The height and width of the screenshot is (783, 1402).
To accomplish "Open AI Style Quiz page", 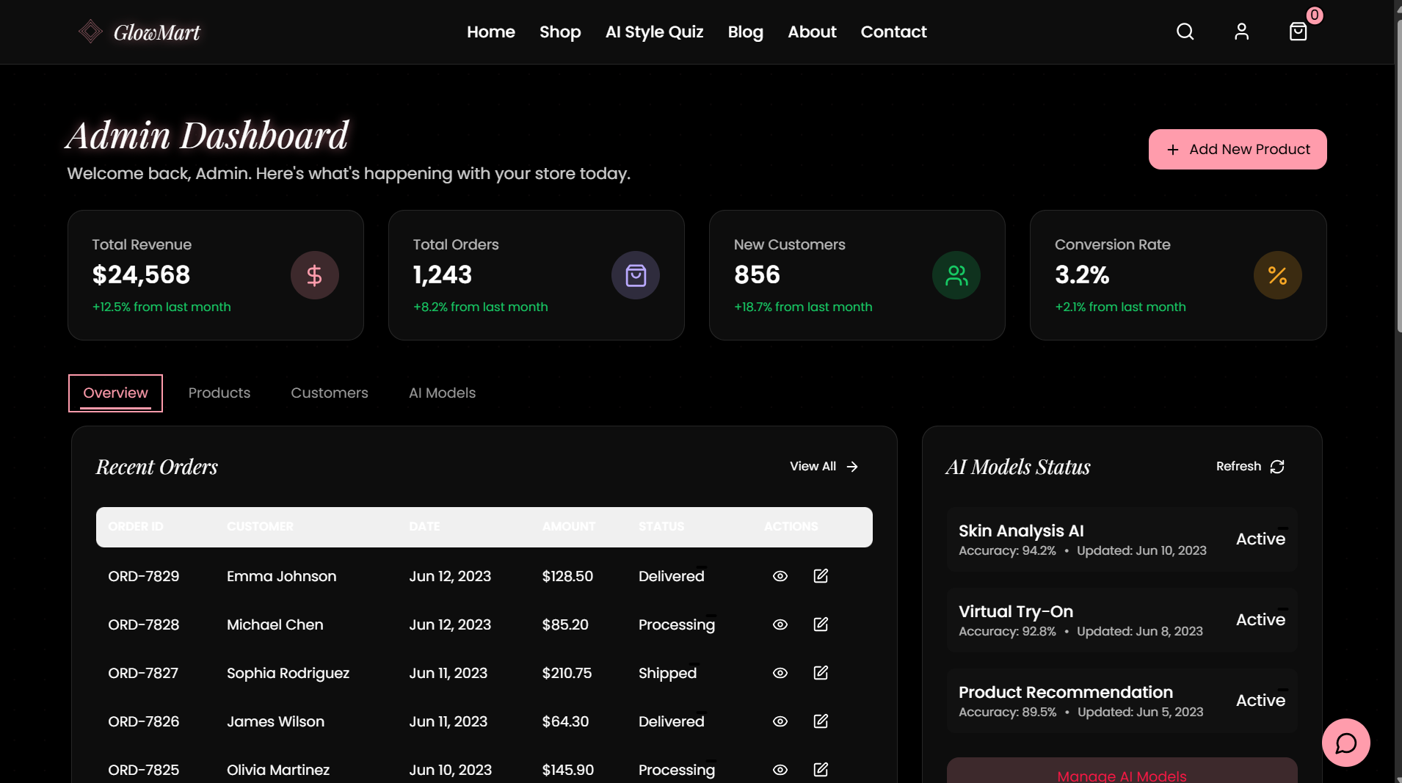I will coord(654,32).
